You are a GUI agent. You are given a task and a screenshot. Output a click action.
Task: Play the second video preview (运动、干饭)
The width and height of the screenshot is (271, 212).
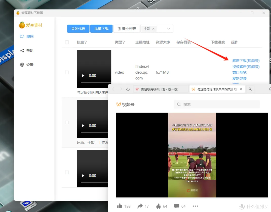pyautogui.click(x=83, y=126)
